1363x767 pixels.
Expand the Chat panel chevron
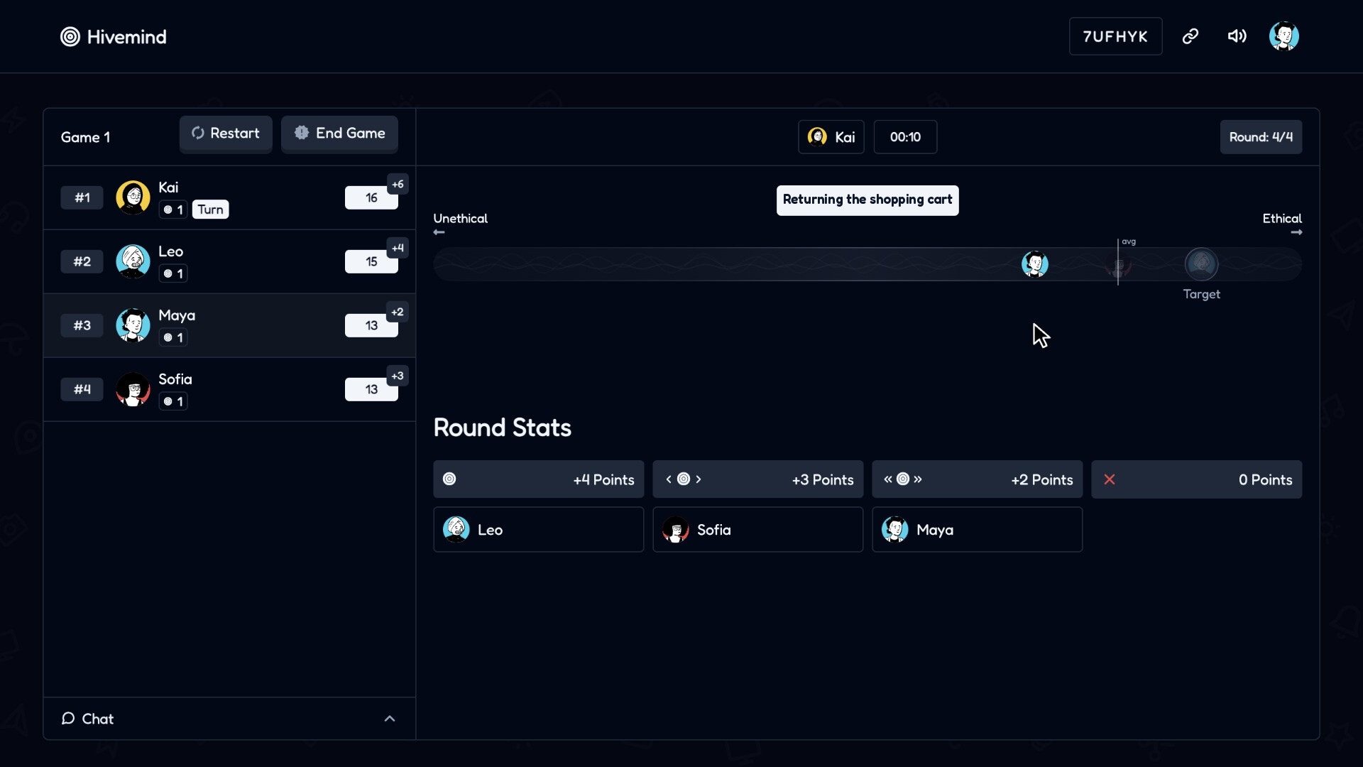[x=390, y=719]
